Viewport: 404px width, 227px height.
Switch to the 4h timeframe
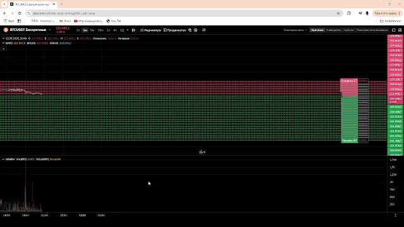point(115,30)
